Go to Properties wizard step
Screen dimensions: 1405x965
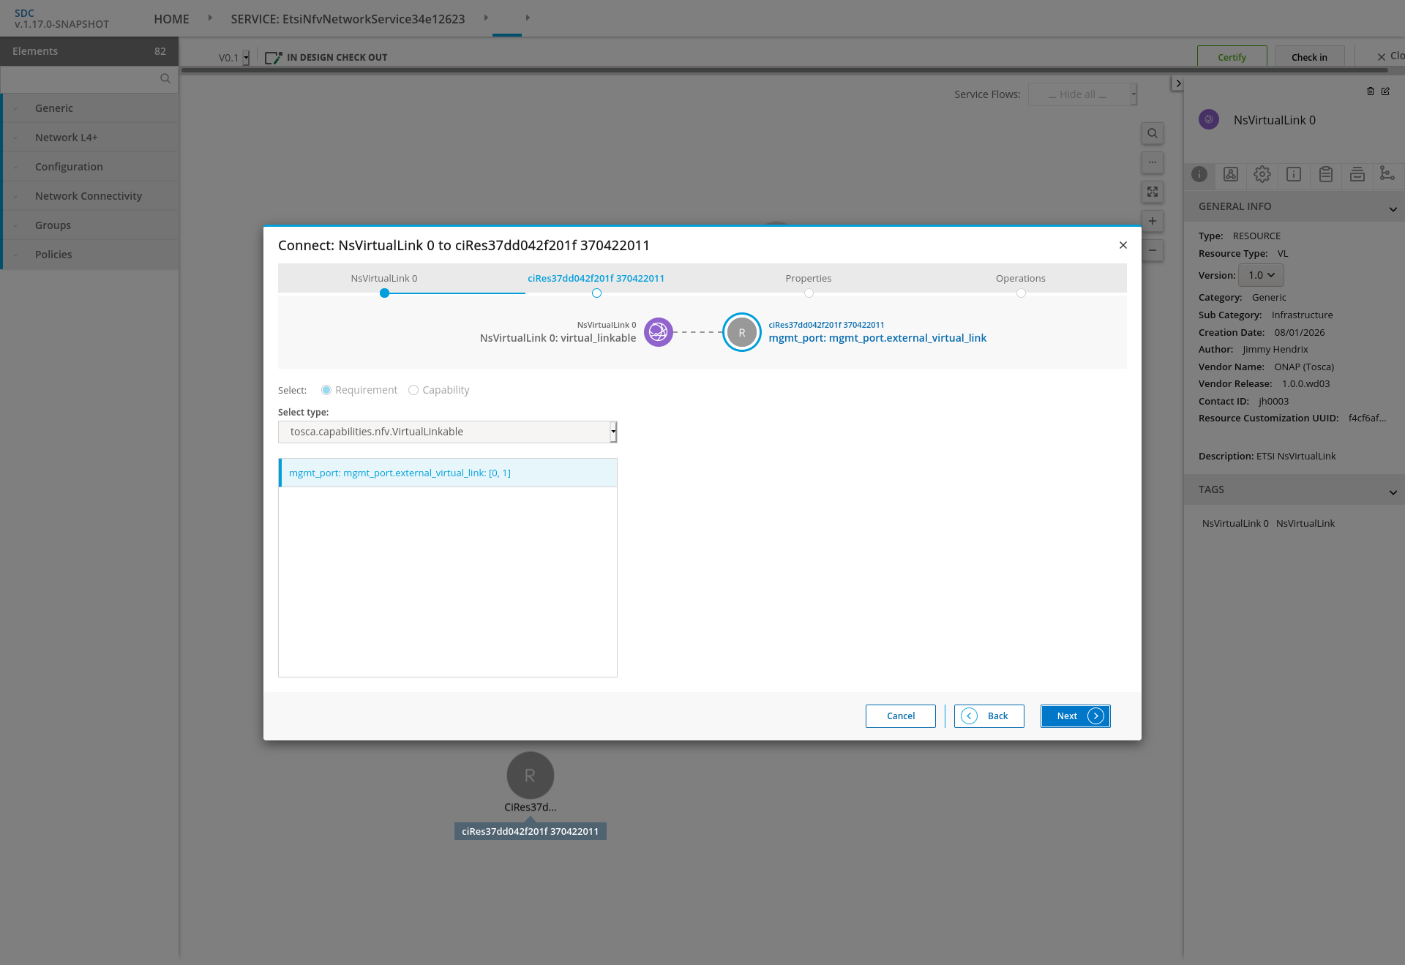click(809, 279)
